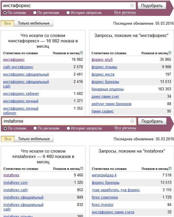The image size is (174, 217).
Task: Open the 'метатрейдер 4' similar query link
Action: click(104, 175)
